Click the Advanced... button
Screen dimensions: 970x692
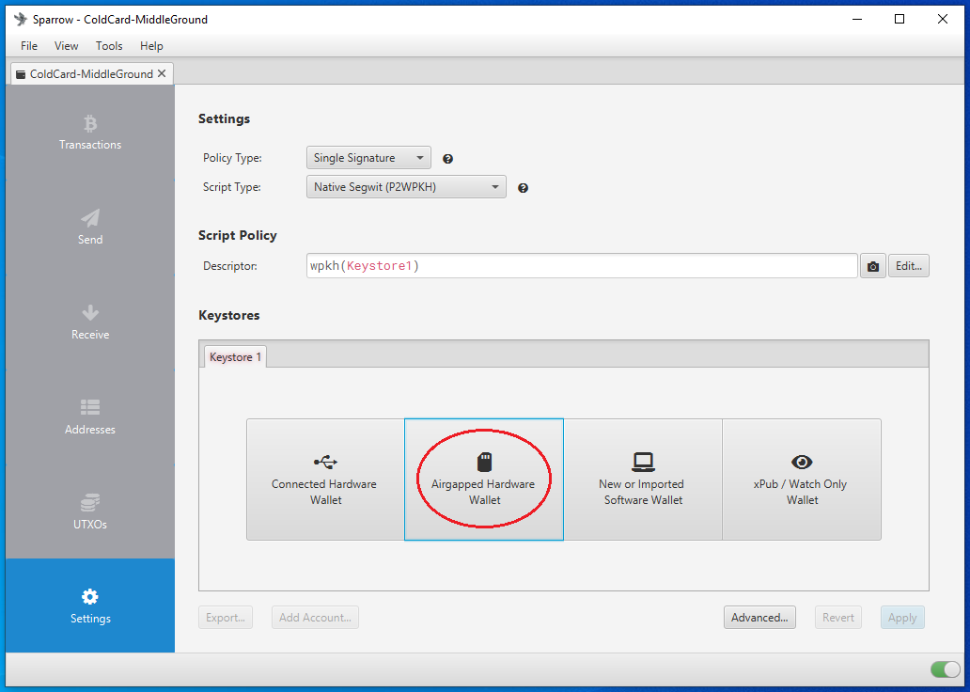tap(759, 618)
